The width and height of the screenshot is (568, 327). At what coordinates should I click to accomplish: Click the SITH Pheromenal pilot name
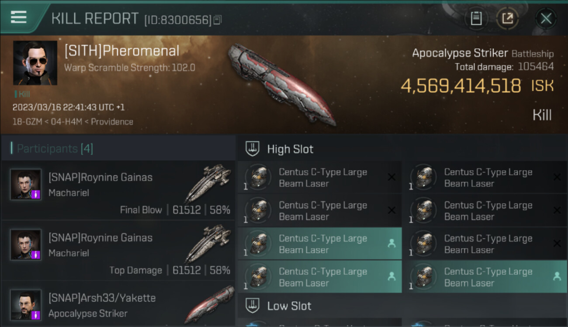pos(122,51)
